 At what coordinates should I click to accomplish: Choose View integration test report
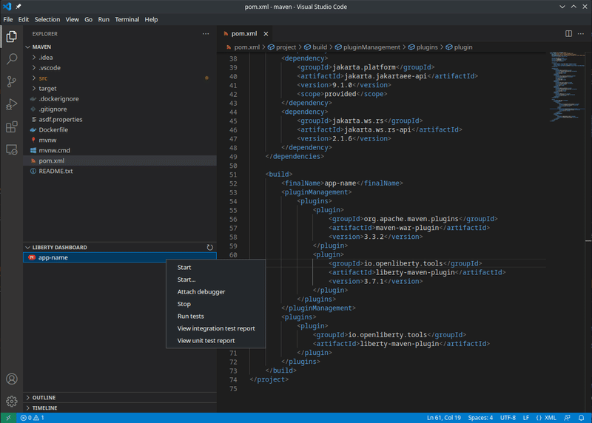215,328
